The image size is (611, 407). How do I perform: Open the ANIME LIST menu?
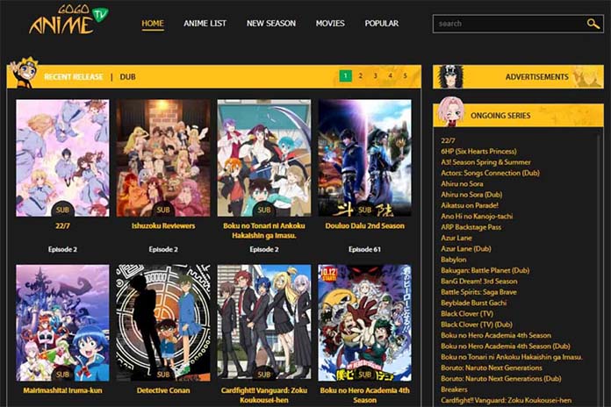(x=205, y=24)
